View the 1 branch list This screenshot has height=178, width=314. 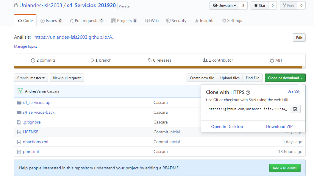(101, 60)
